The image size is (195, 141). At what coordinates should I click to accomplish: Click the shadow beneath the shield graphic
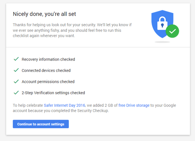point(162,42)
